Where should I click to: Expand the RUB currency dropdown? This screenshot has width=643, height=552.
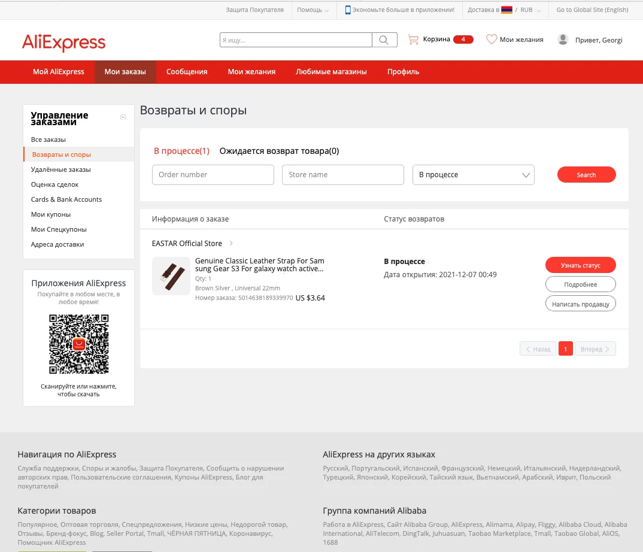(530, 10)
